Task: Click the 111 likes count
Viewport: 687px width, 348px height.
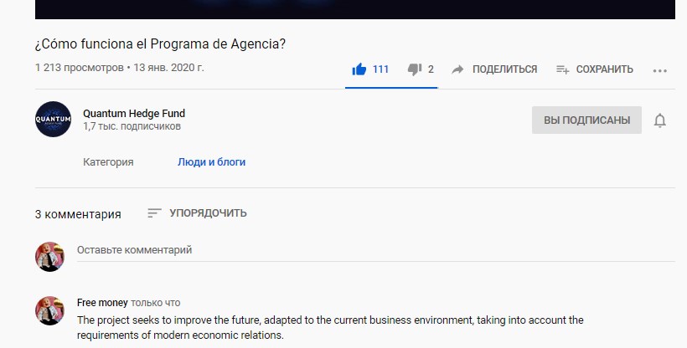Action: (380, 69)
